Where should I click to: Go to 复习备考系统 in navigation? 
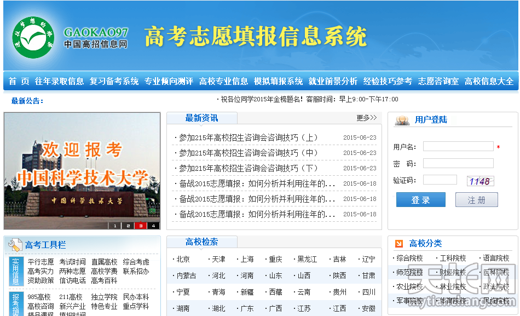(114, 81)
